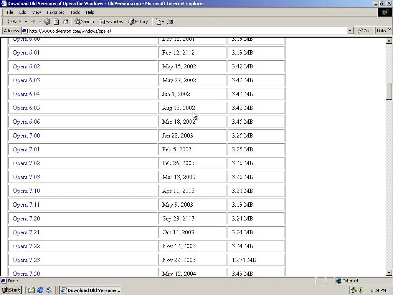
Task: Launch Internet Explorer from Quick Launch
Action: click(x=40, y=290)
